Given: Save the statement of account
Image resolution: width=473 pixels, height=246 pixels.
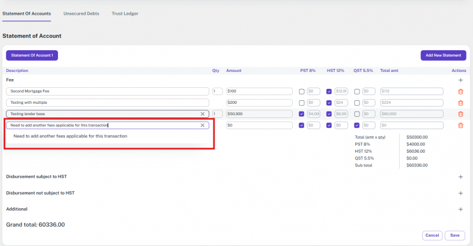Looking at the screenshot, I should (455, 235).
